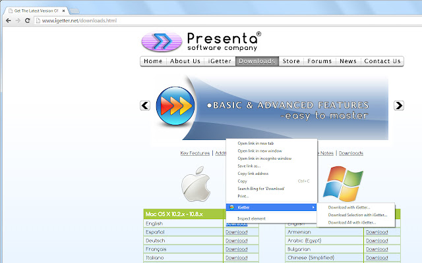Click the 'Chinese (Simplified)' language cell
Image resolution: width=422 pixels, height=263 pixels.
(324, 258)
